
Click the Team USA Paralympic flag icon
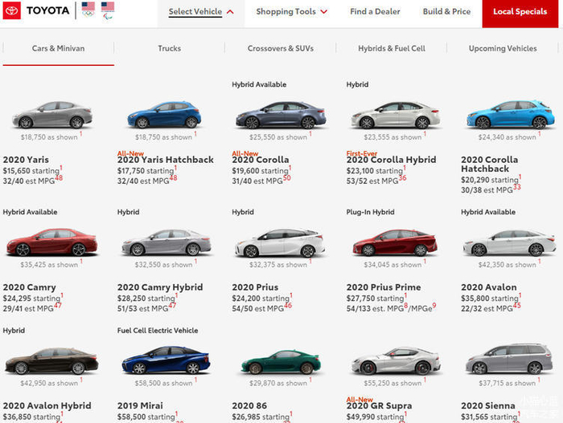pos(108,10)
